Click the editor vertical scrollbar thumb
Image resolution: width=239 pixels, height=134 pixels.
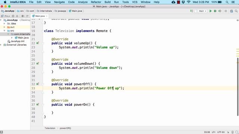click(238, 87)
